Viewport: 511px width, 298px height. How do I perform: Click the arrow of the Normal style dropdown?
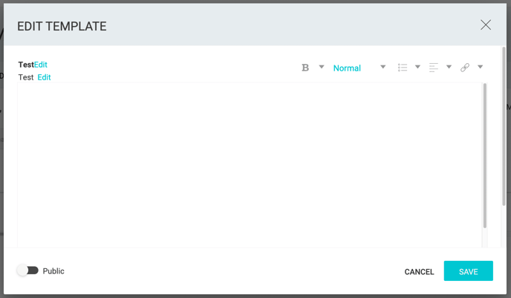(383, 67)
